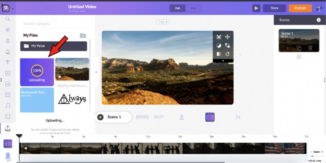326x163 pixels.
Task: Click the Uploading 100% progress tile
Action: (x=37, y=72)
